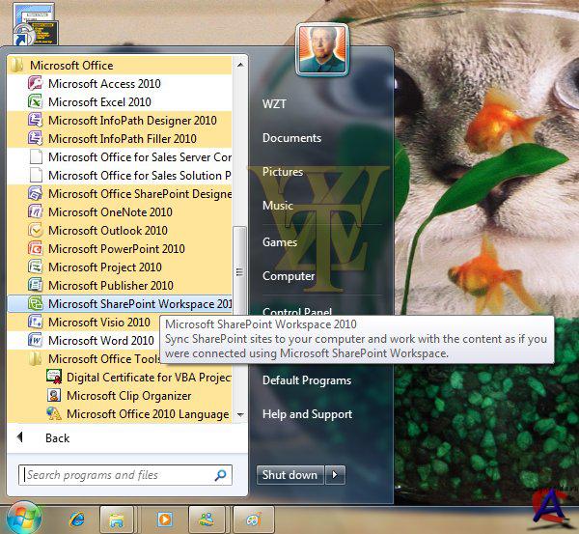Open the Shut down options arrow
Screen dimensions: 579x534
[335, 475]
